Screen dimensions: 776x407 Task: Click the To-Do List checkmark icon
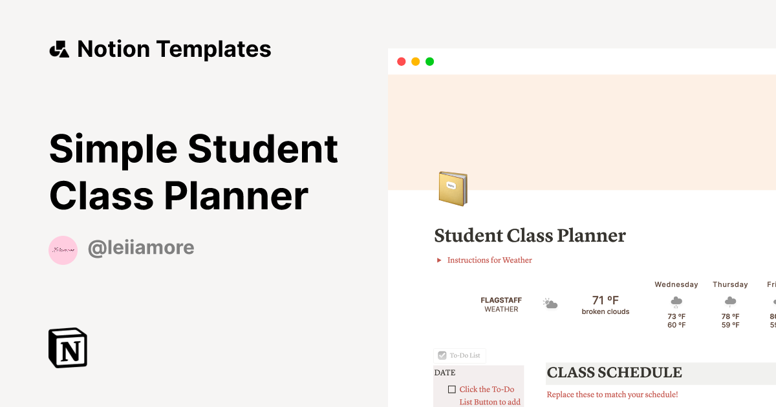(442, 355)
